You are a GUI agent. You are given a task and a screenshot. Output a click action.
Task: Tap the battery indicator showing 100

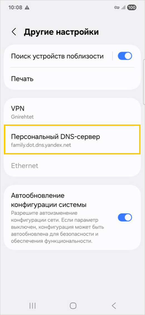coord(132,8)
